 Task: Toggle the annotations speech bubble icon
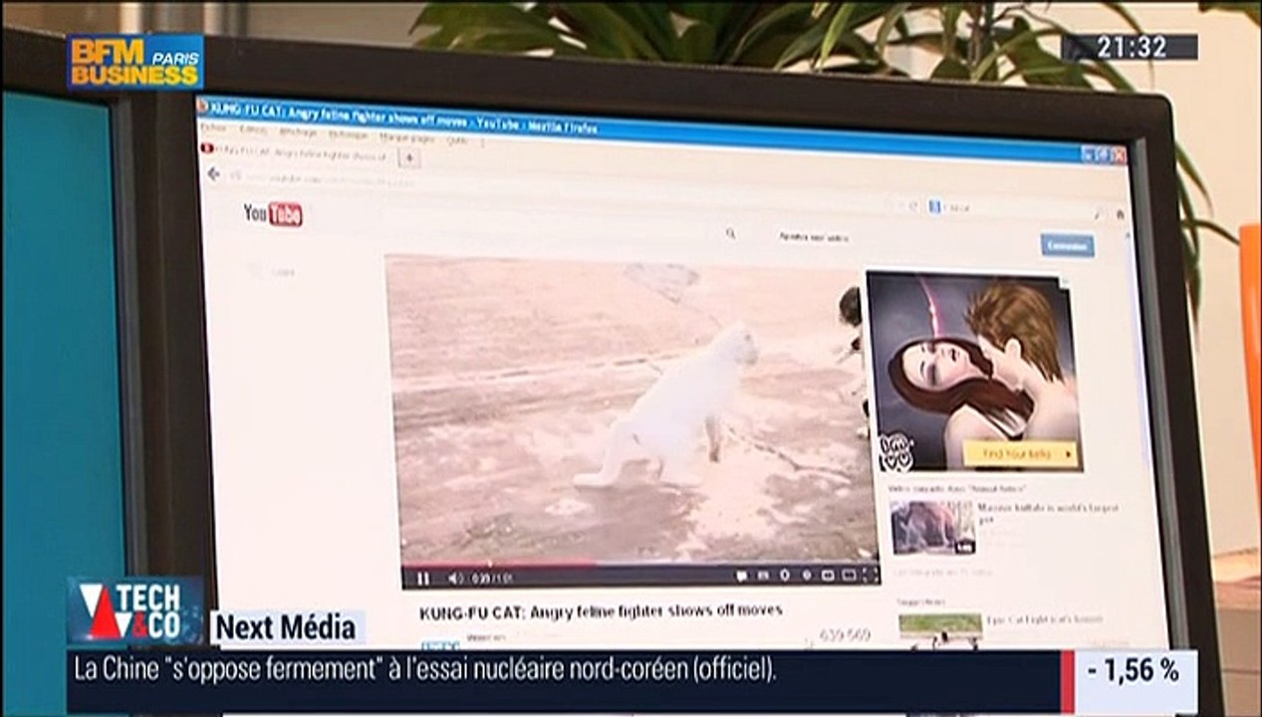click(x=741, y=575)
